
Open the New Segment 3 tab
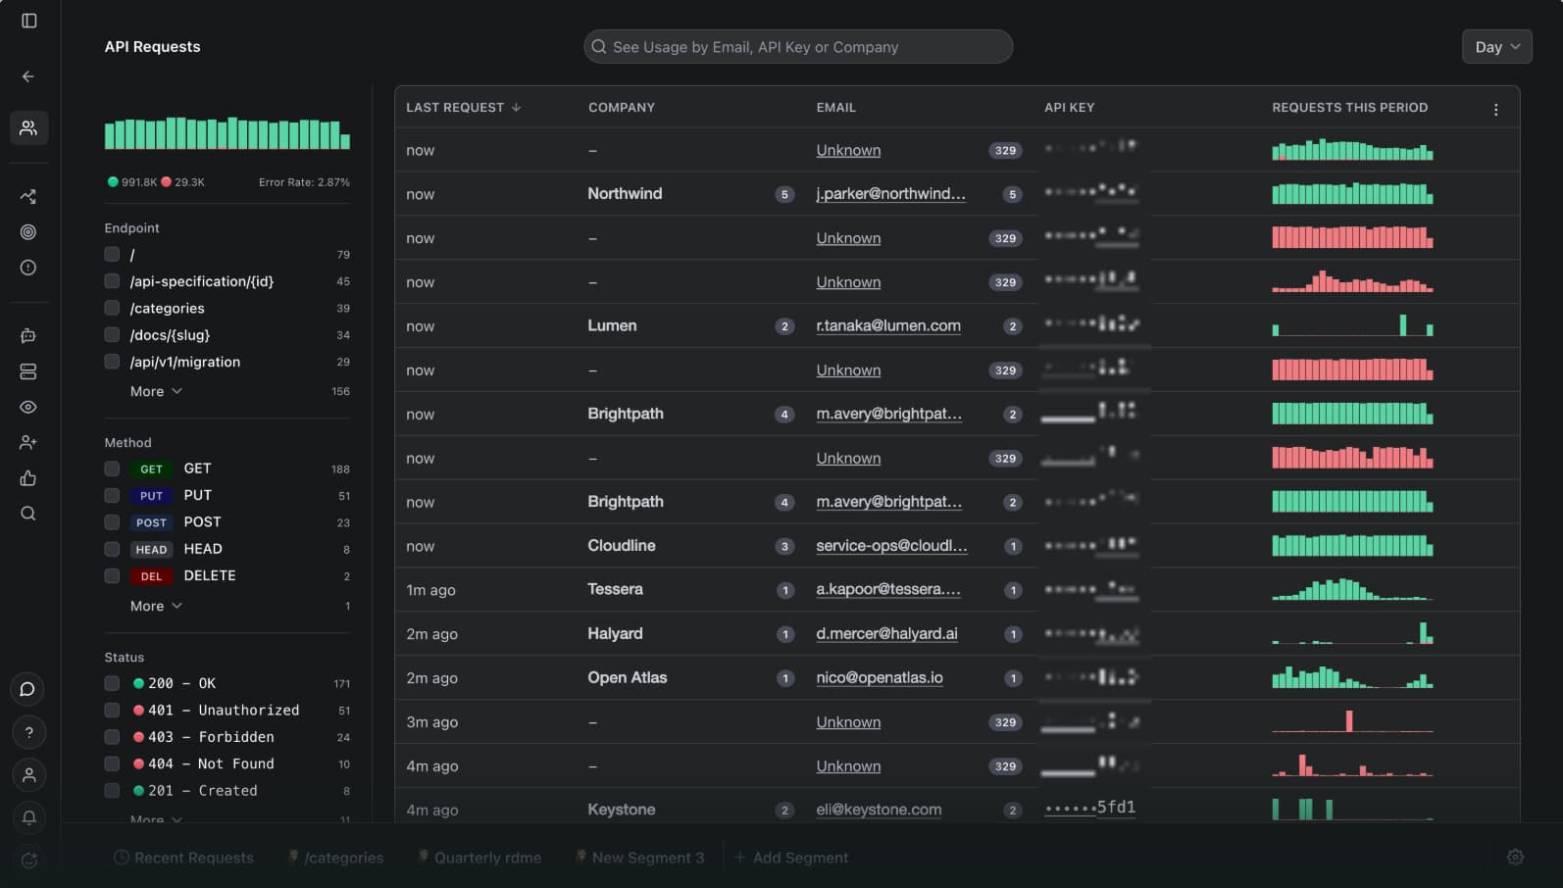point(639,858)
